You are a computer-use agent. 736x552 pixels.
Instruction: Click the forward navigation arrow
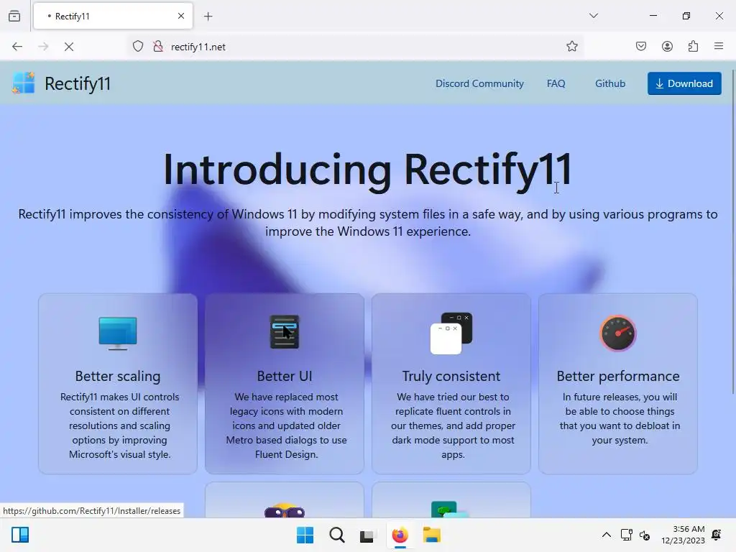[x=43, y=47]
